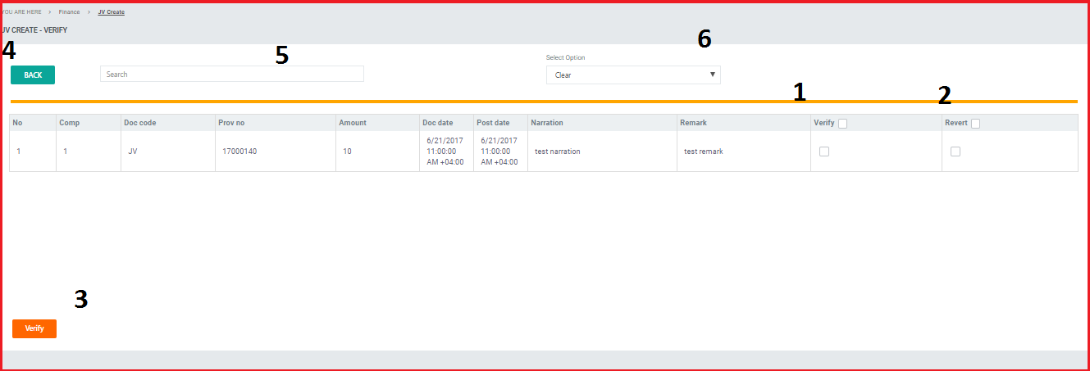
Task: Check the Revert checkbox in row 1
Action: coord(955,152)
